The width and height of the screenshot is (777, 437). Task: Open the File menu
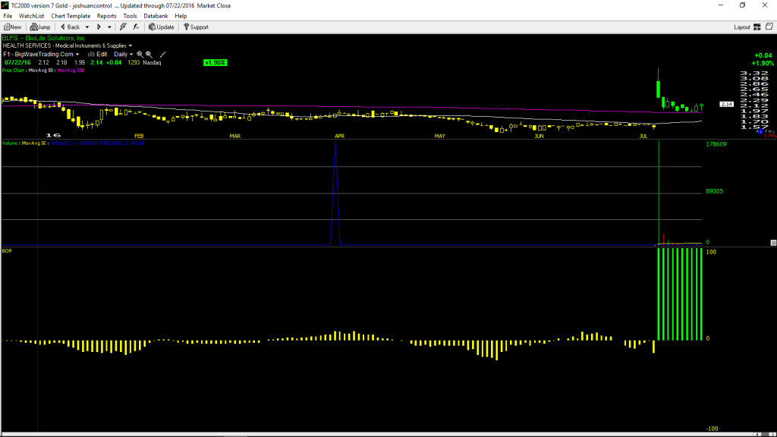(x=8, y=16)
